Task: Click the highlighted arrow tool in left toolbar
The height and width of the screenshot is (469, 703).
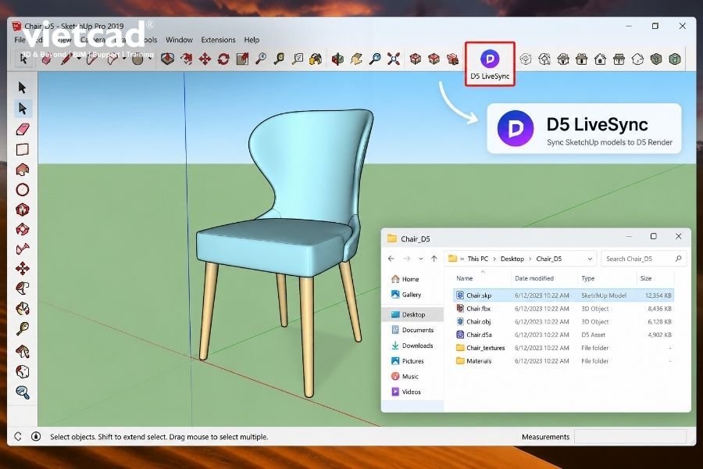Action: click(23, 108)
